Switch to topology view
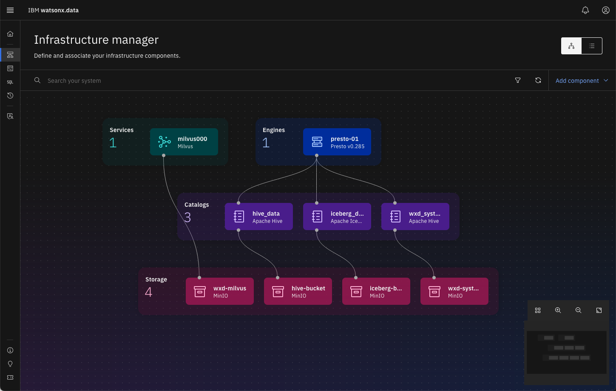 coord(571,46)
